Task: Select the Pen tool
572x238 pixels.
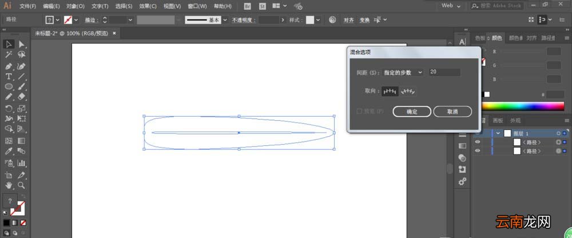Action: click(9, 66)
